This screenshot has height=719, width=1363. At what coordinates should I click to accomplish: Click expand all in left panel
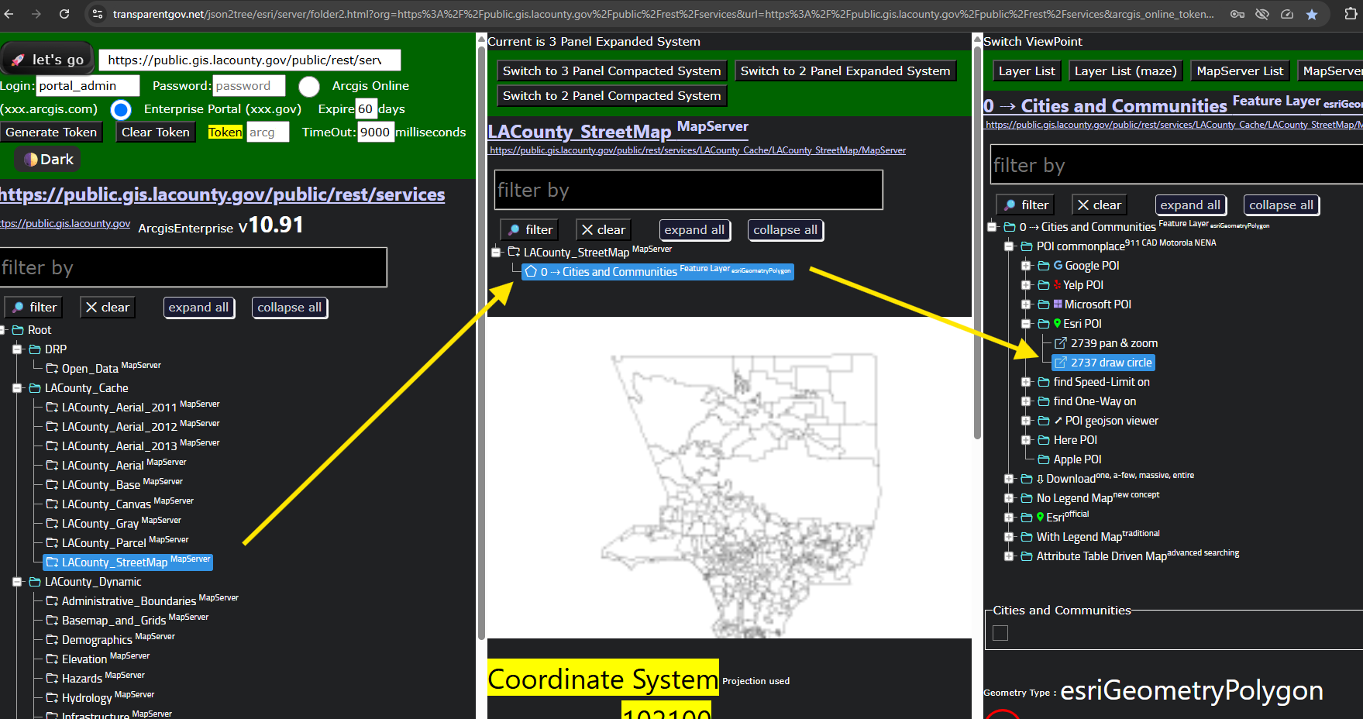click(199, 308)
